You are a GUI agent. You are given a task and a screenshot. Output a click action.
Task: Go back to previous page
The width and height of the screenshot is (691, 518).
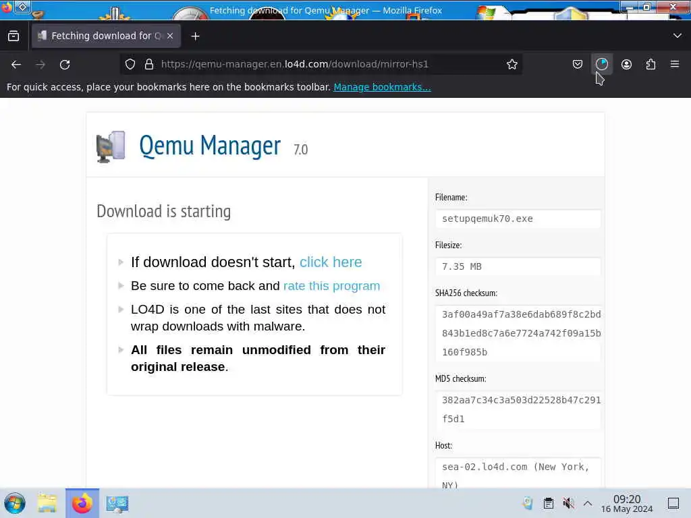point(16,64)
